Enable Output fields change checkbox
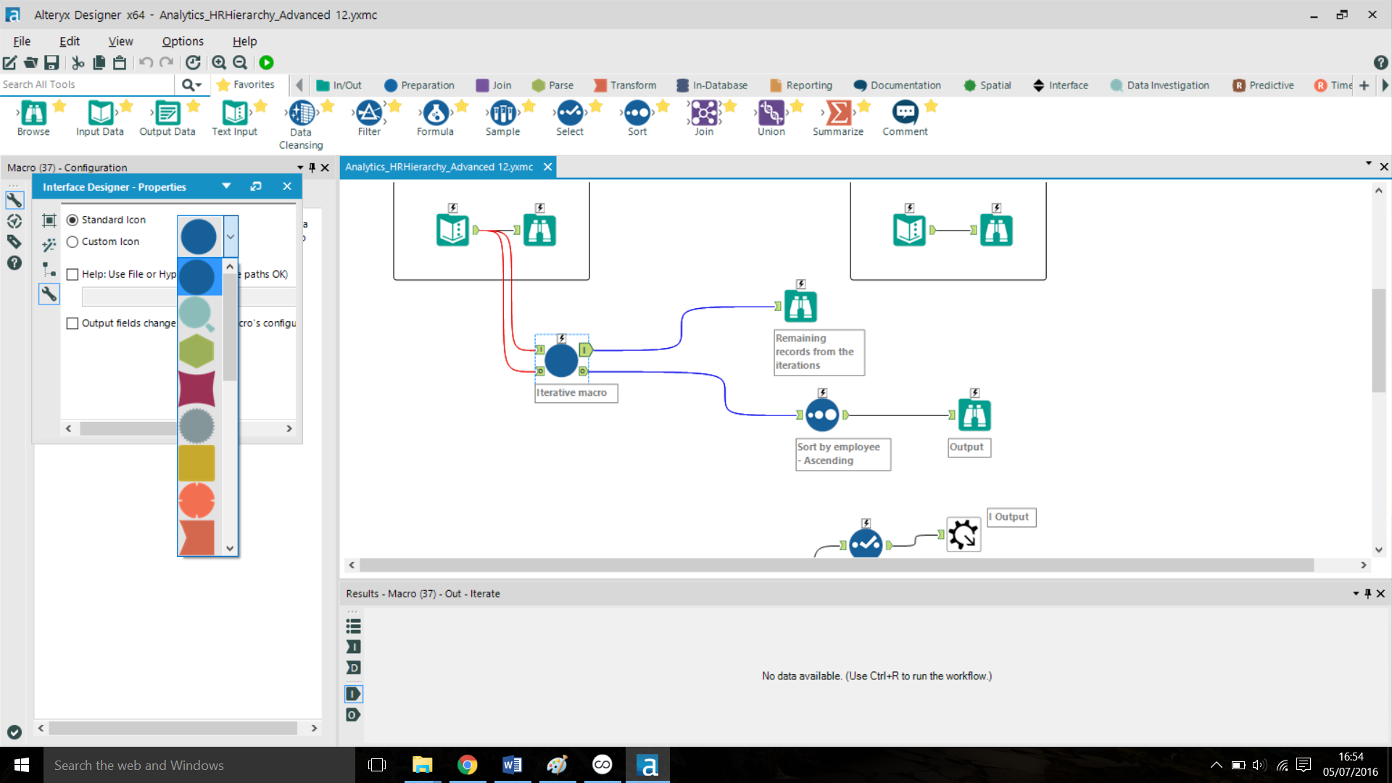 point(72,322)
